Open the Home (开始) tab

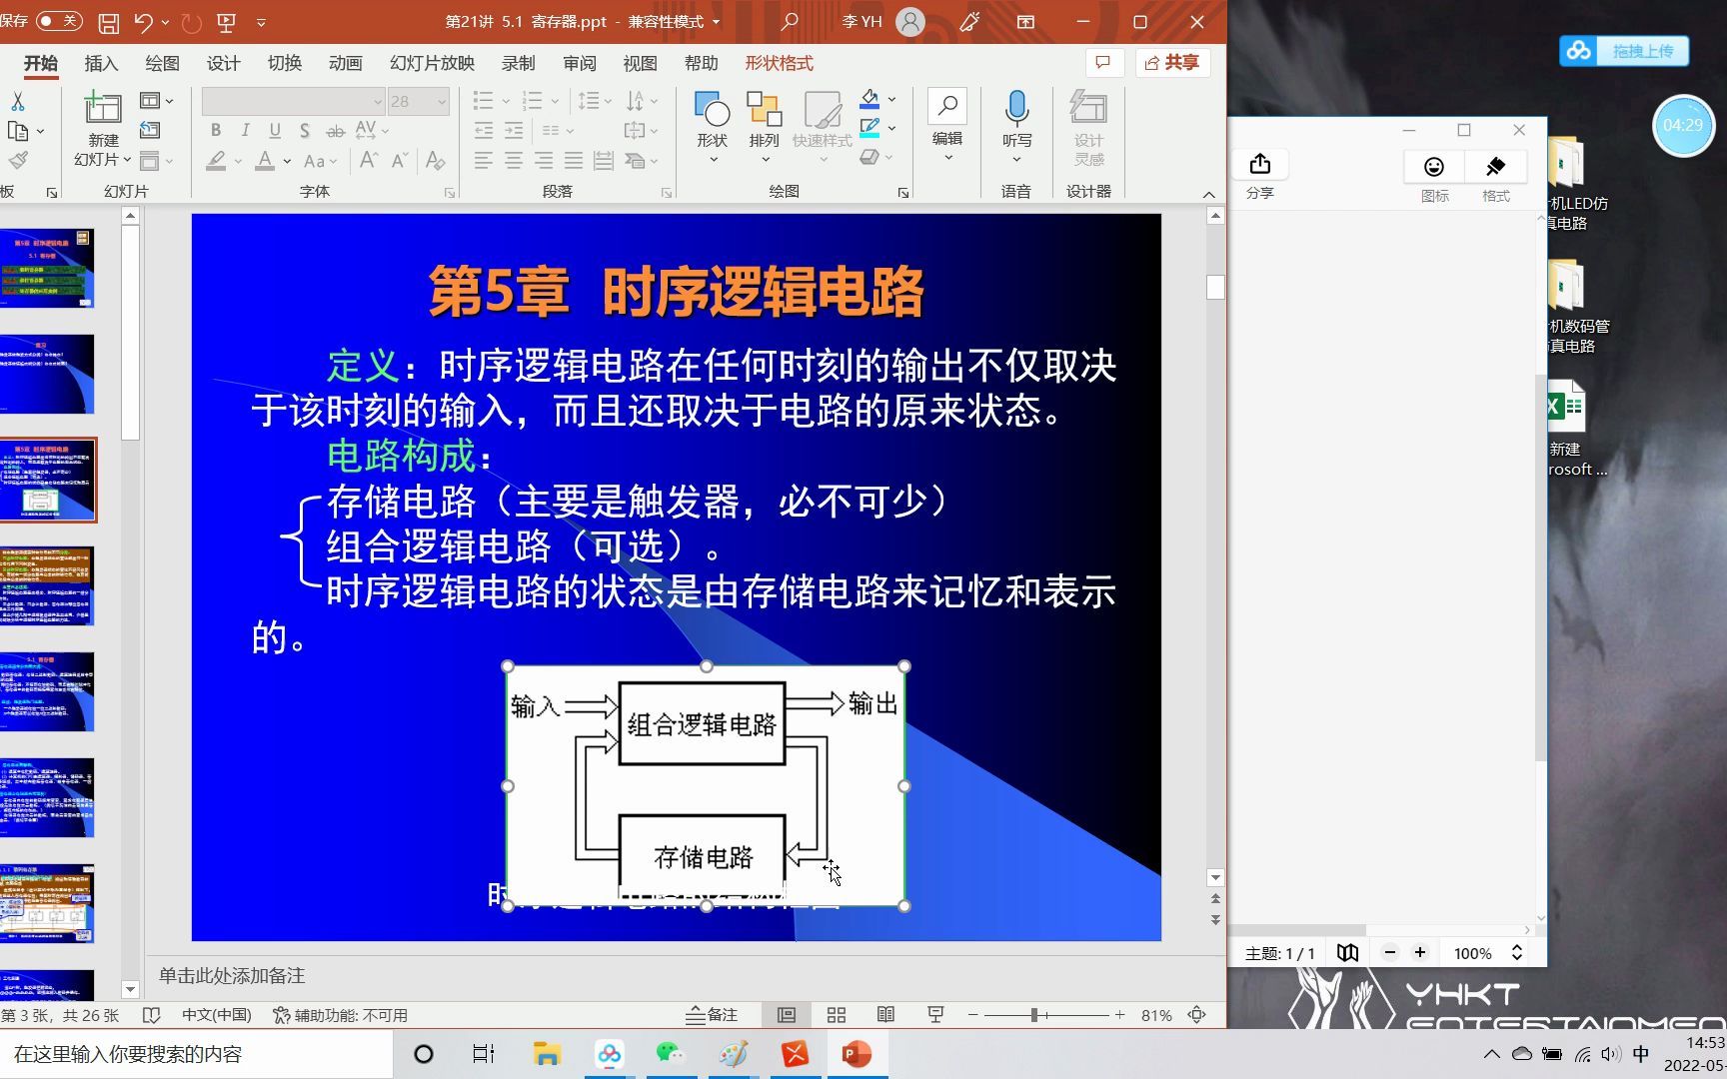point(41,63)
